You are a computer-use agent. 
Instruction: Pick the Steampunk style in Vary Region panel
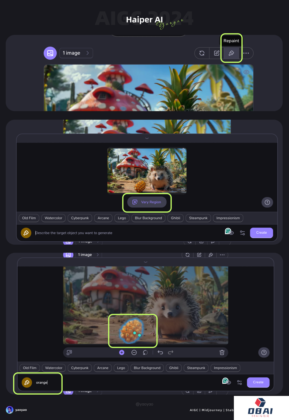(x=198, y=218)
